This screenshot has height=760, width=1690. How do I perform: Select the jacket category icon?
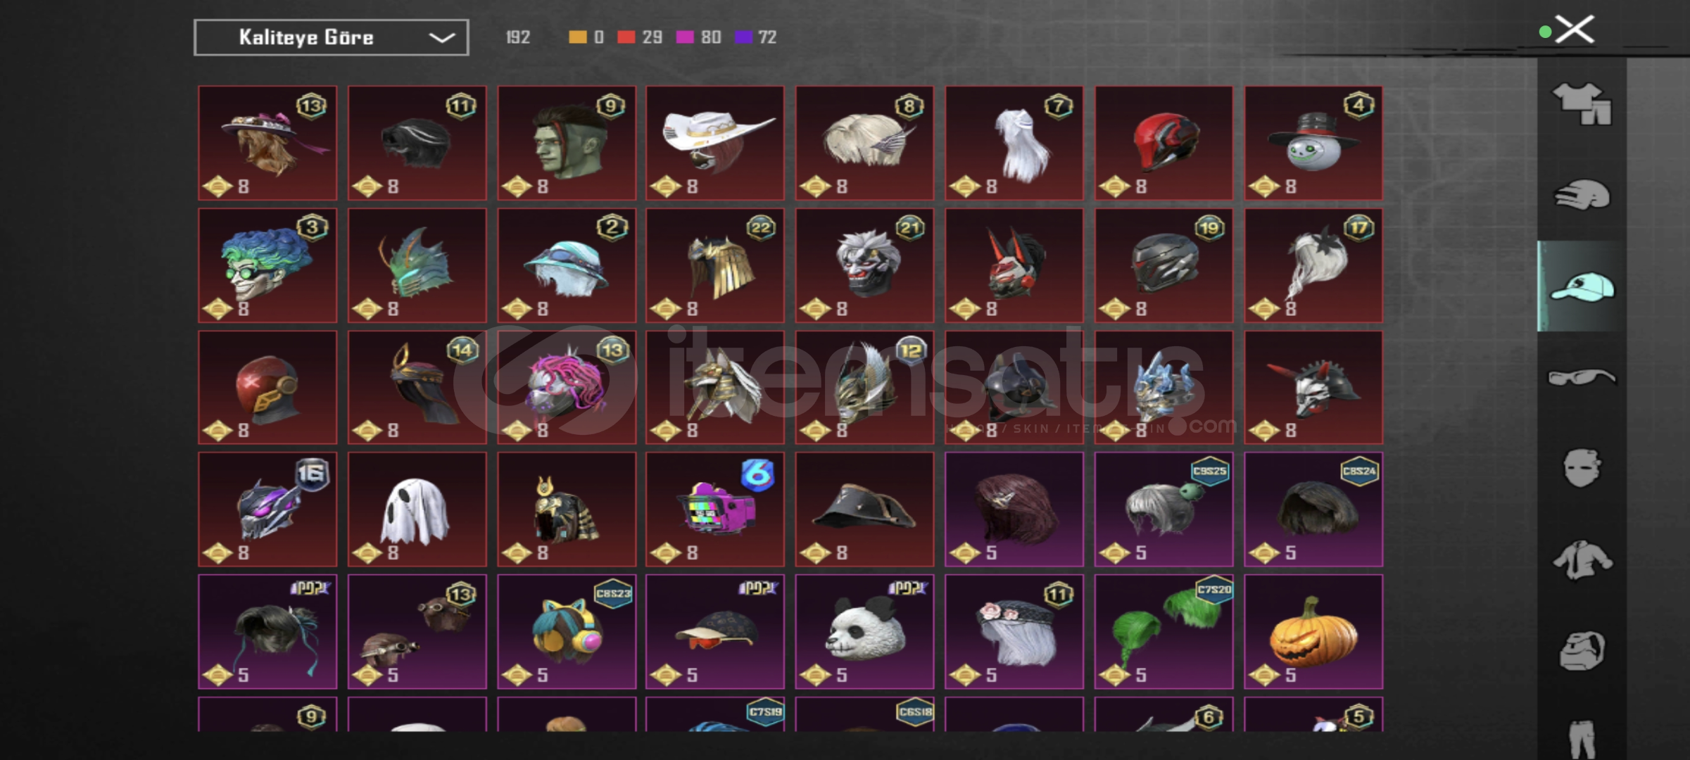1582,560
